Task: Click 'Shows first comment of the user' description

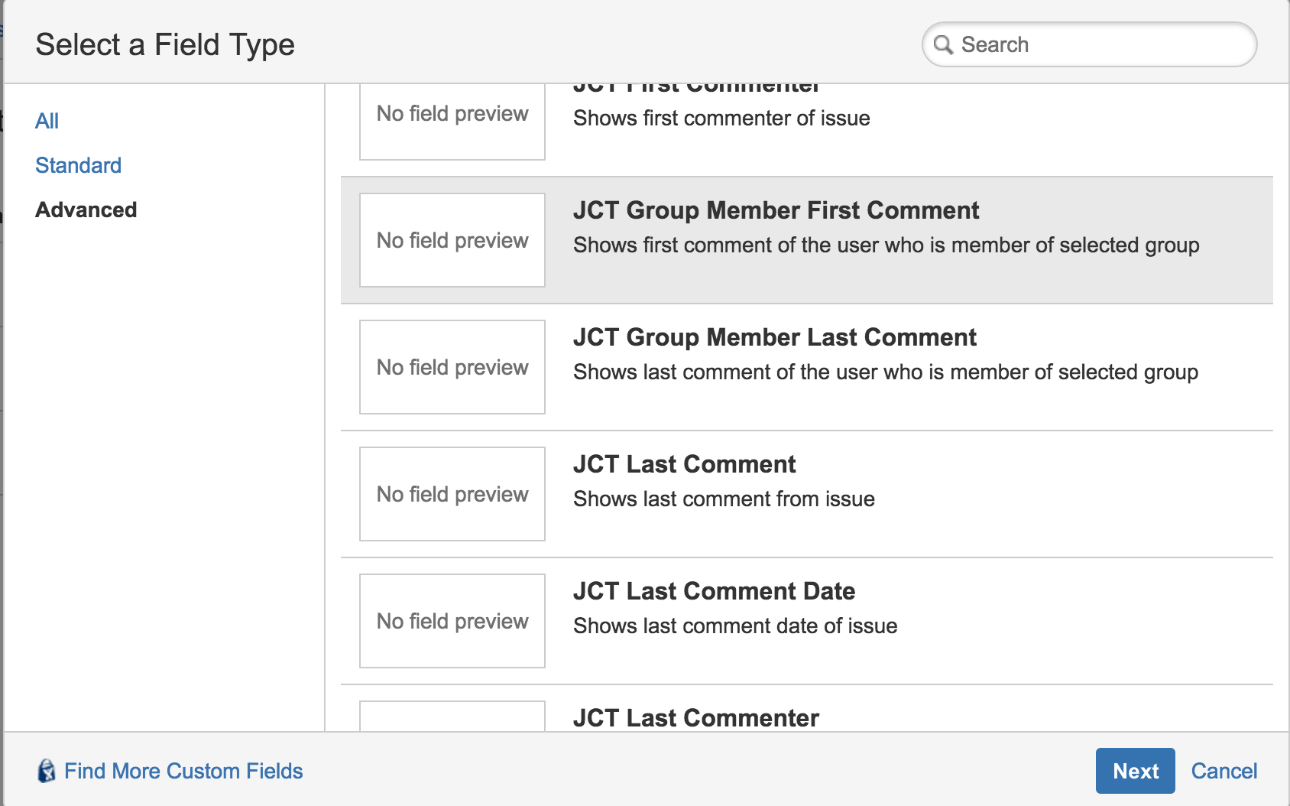Action: click(x=886, y=245)
